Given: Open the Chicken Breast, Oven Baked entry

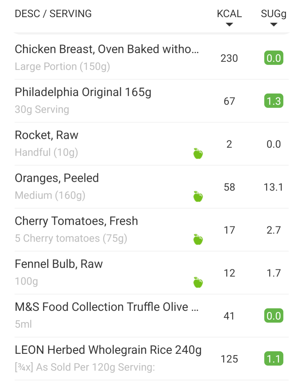Looking at the screenshot, I should (x=151, y=58).
